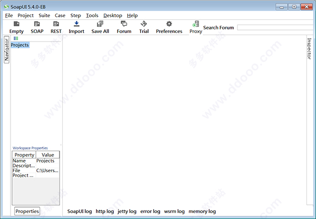This screenshot has width=316, height=219.
Task: Open the Case menu
Action: click(x=60, y=15)
